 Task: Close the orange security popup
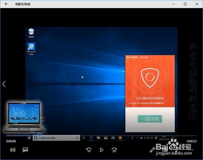coord(172,58)
